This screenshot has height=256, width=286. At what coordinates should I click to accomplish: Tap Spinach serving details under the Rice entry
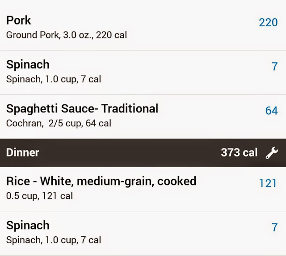coord(54,240)
